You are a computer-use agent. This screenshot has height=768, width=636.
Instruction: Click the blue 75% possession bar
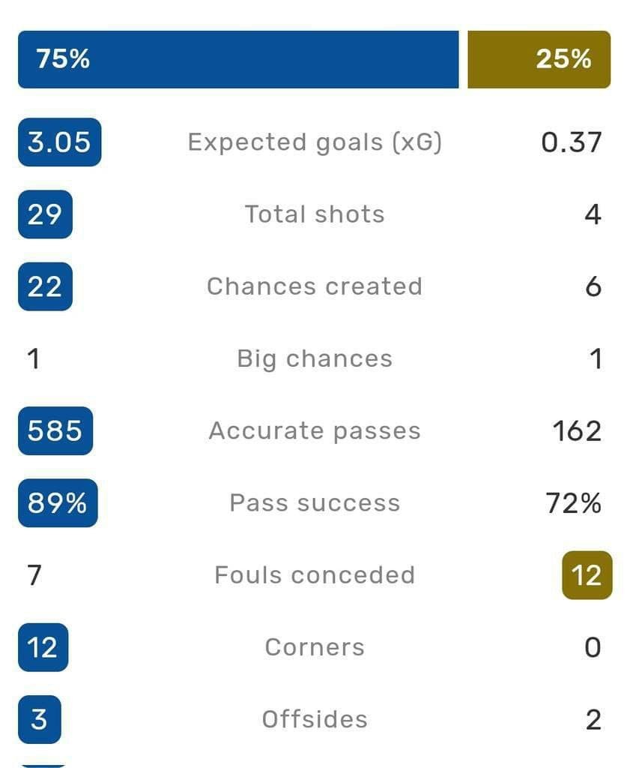[x=237, y=59]
